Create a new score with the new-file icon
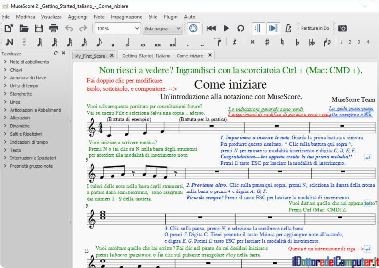Viewport: 379px width, 268px height. 9,28
